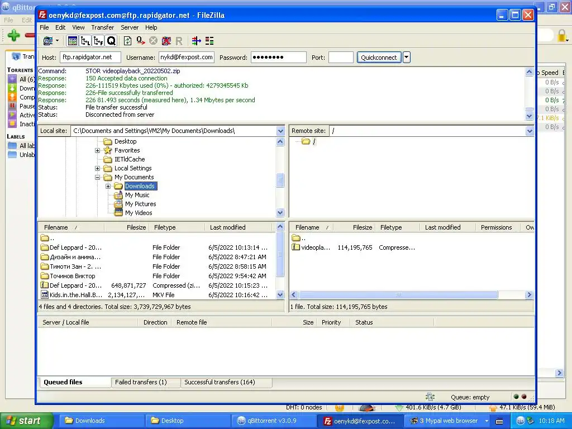Open the View menu in FileZilla
Image resolution: width=572 pixels, height=429 pixels.
click(78, 27)
